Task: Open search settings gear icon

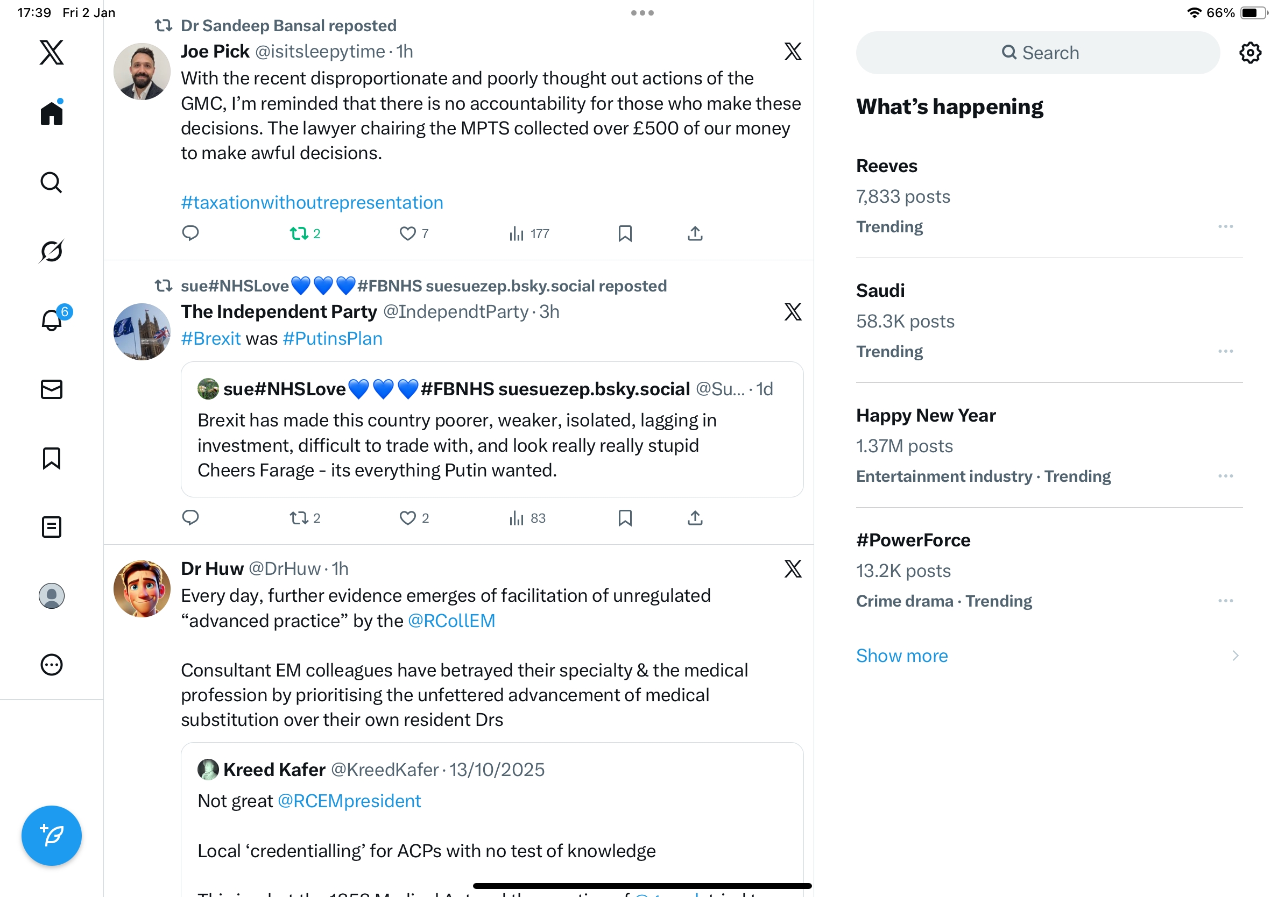Action: tap(1249, 53)
